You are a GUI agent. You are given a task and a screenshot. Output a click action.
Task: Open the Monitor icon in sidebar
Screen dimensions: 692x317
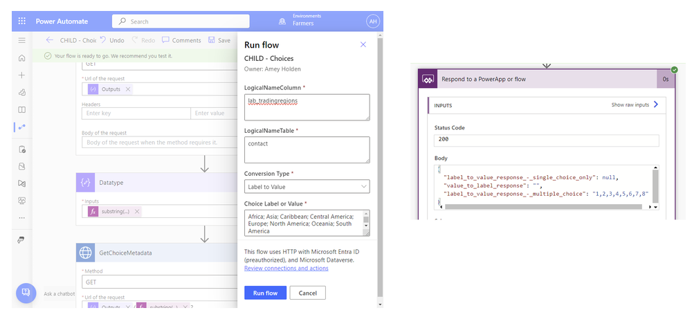coord(21,201)
